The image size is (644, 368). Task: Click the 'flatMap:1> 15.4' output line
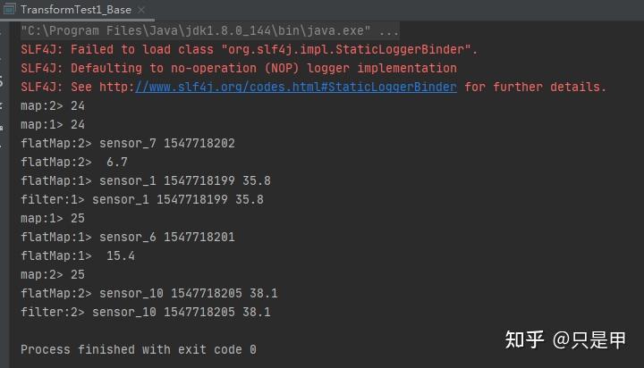78,255
